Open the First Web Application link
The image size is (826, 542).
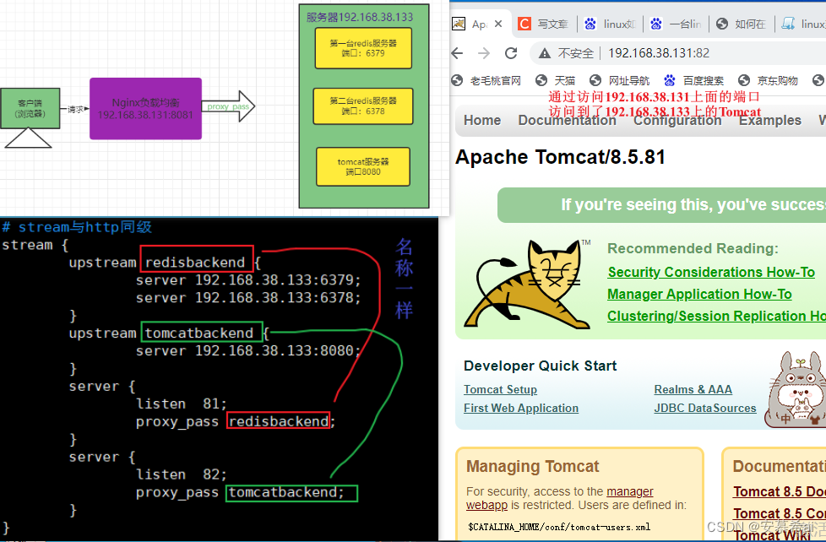click(x=521, y=409)
